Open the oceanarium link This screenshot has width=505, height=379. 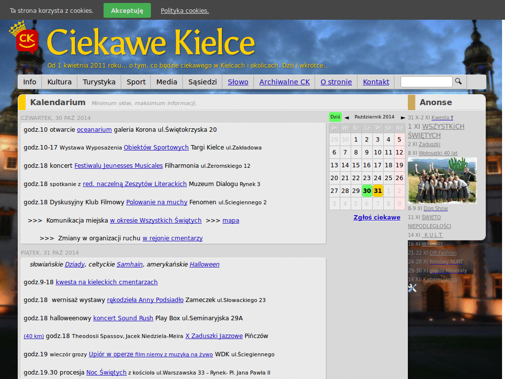click(94, 130)
